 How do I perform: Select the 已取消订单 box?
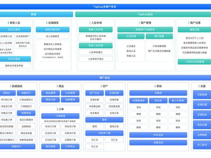pos(70,133)
